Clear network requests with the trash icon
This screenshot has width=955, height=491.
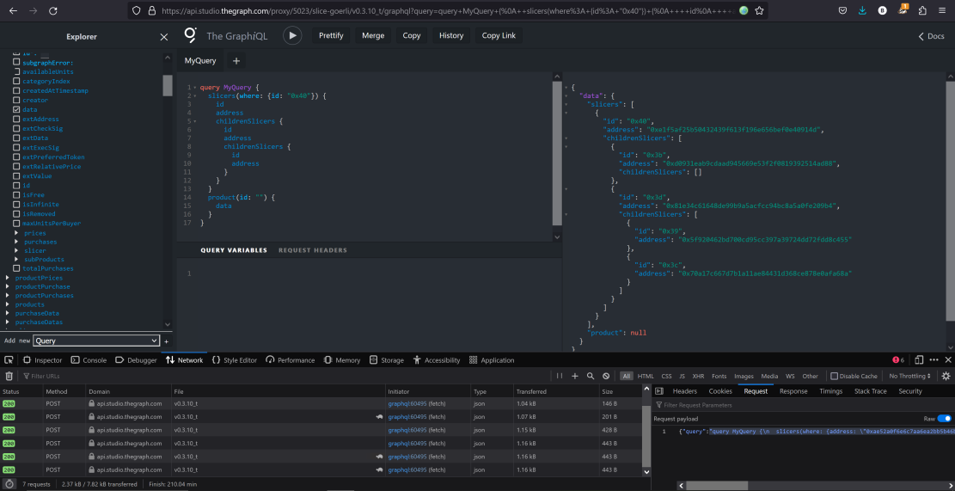(9, 376)
